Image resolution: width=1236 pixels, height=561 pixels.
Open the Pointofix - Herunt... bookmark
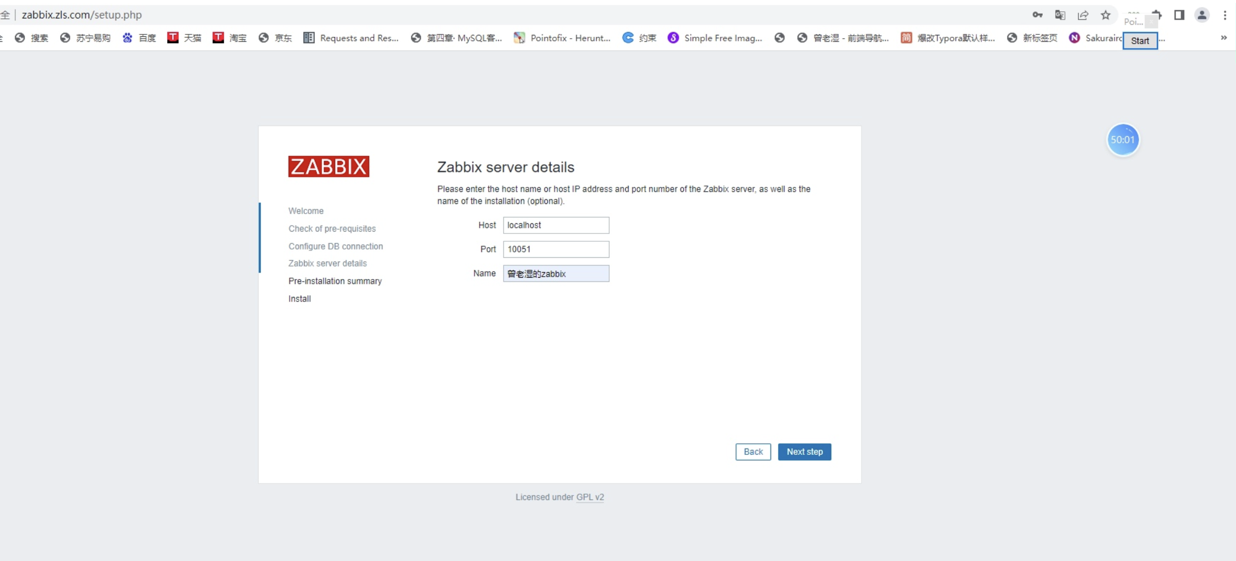(562, 38)
